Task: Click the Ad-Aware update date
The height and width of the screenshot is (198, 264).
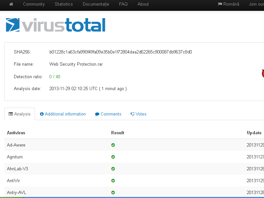Action: pyautogui.click(x=255, y=145)
